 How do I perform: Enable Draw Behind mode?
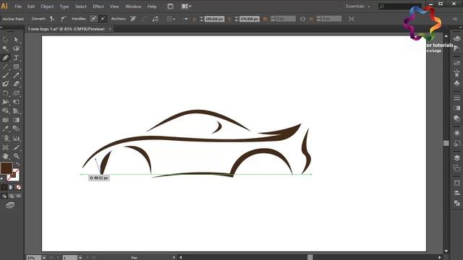click(12, 196)
